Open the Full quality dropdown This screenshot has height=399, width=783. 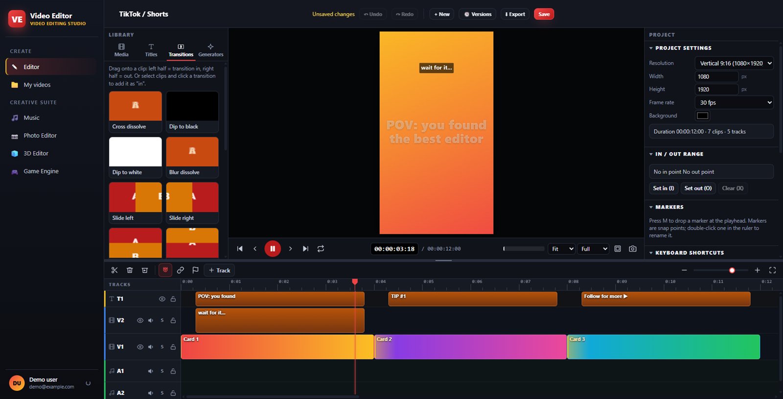(593, 249)
